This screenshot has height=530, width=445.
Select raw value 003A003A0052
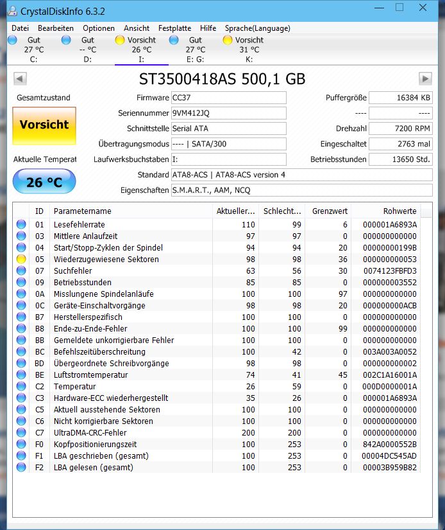[390, 351]
